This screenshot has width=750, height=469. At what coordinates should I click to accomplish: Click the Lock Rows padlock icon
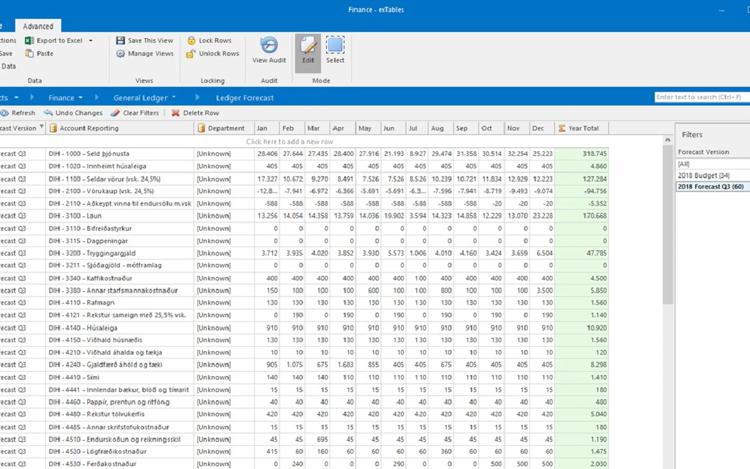coord(191,41)
